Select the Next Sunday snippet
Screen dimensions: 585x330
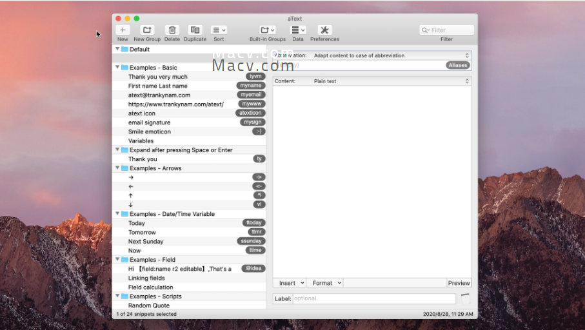(x=189, y=241)
